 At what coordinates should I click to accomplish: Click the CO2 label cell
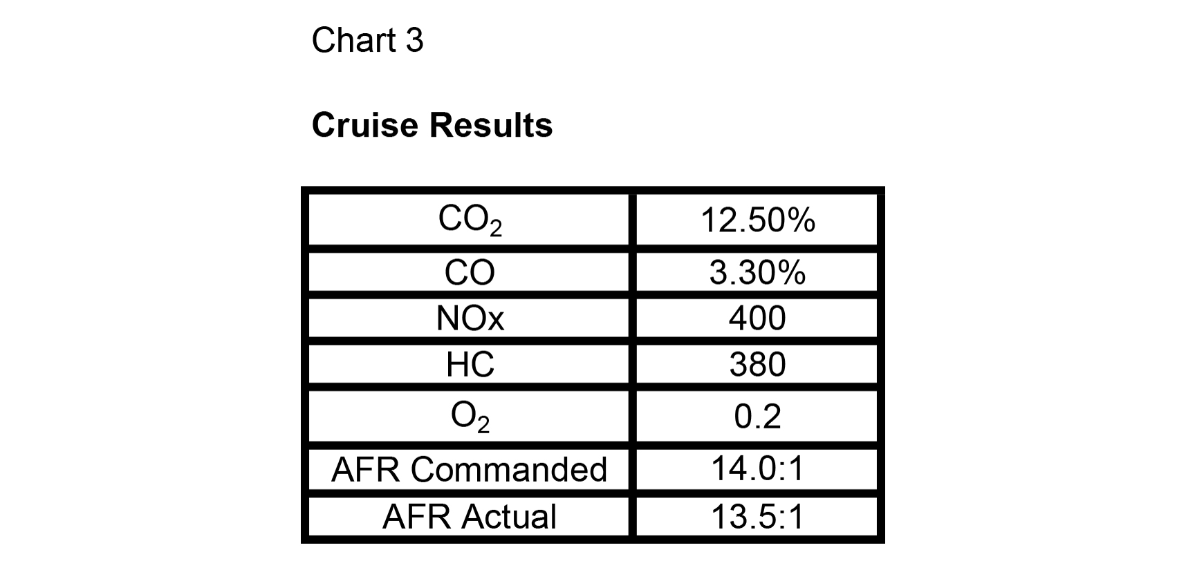tap(469, 220)
